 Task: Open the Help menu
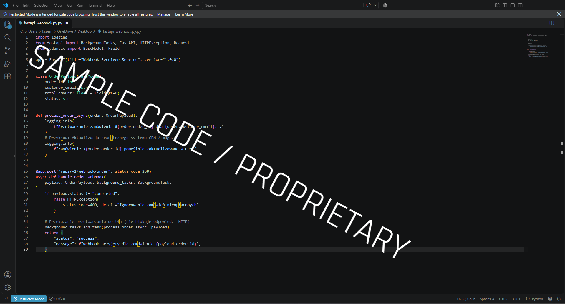111,5
